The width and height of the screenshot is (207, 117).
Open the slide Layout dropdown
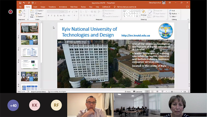coord(40,11)
